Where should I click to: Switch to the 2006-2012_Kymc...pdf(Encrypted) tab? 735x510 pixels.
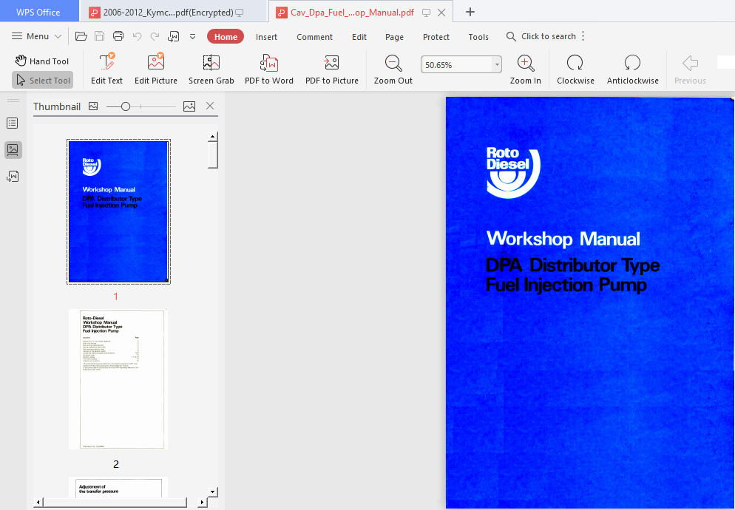pyautogui.click(x=173, y=13)
